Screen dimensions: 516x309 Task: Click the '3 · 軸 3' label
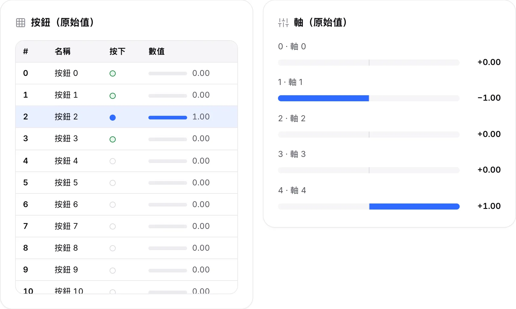pyautogui.click(x=292, y=154)
